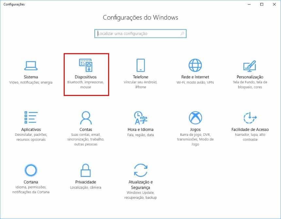Click 'Vincular seu Android, iPhone' text

coord(140,85)
